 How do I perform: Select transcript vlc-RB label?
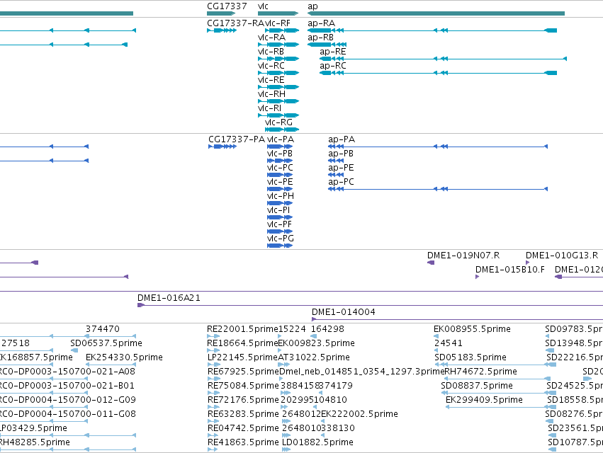[x=271, y=52]
